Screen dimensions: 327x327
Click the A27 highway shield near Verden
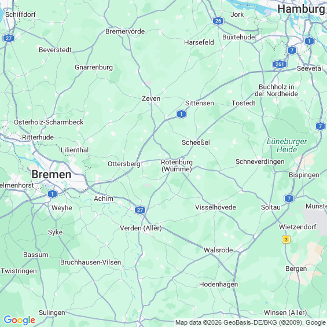140,210
